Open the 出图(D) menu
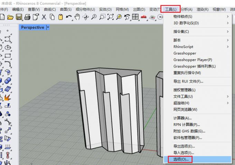Viewport: 235px width, 165px height. 139,9
